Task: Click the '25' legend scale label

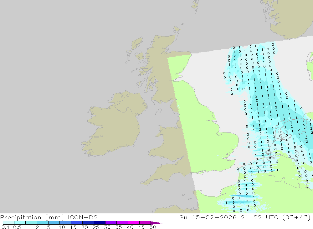Action: 96,227
